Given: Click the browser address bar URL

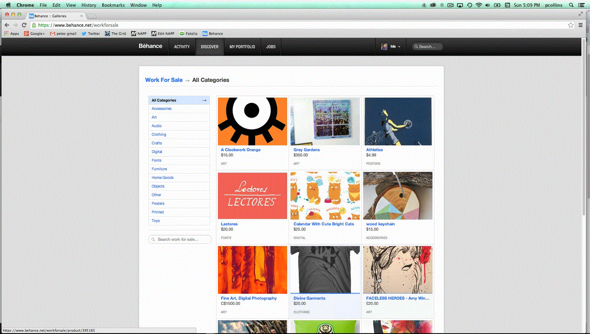Looking at the screenshot, I should tap(78, 25).
